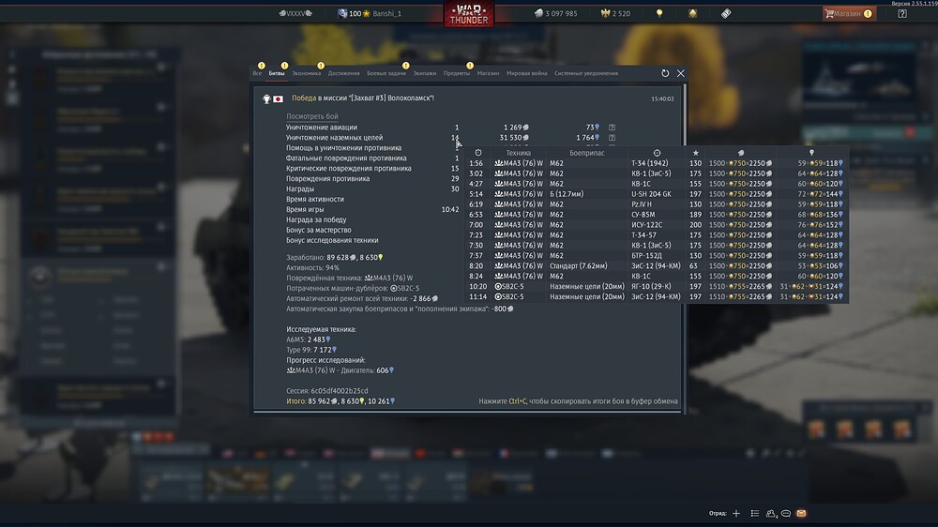Click the refresh icon in log window
938x527 pixels.
pos(665,73)
